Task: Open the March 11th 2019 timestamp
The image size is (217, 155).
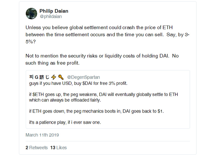Action: 42,135
